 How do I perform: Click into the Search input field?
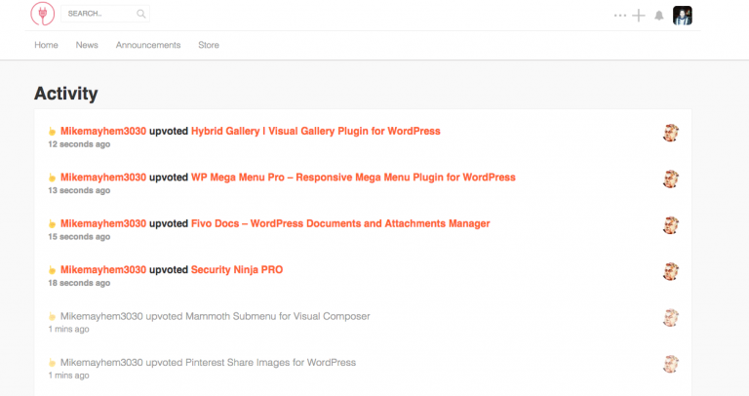(x=99, y=14)
